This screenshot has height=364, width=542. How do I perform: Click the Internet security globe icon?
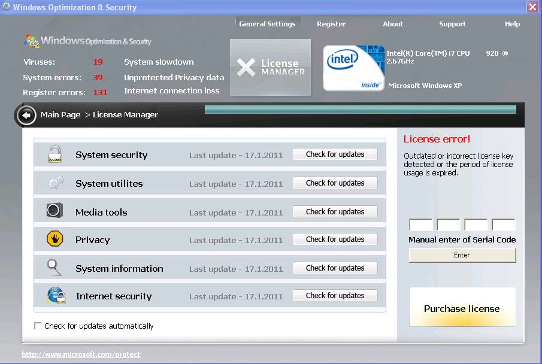(x=56, y=296)
